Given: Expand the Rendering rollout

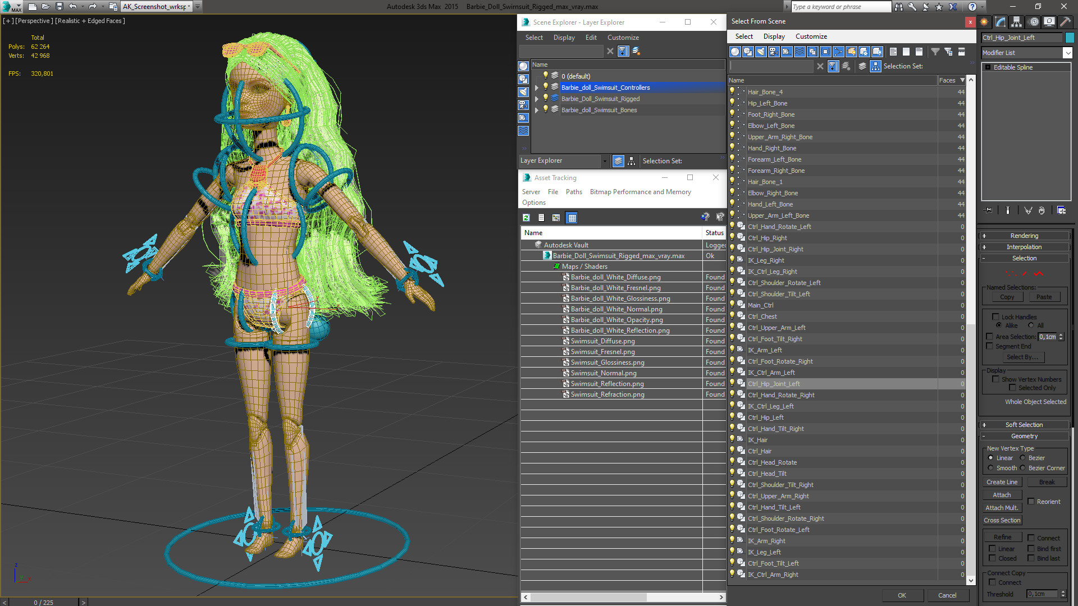Looking at the screenshot, I should [1024, 236].
